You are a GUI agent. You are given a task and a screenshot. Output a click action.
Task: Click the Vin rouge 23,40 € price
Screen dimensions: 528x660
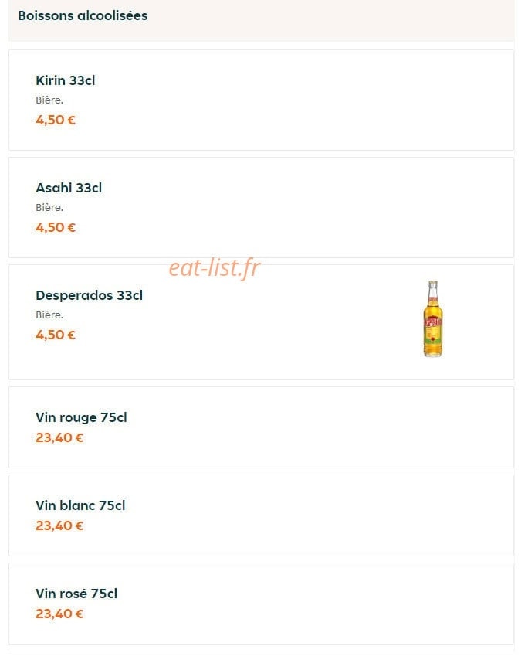click(x=59, y=437)
